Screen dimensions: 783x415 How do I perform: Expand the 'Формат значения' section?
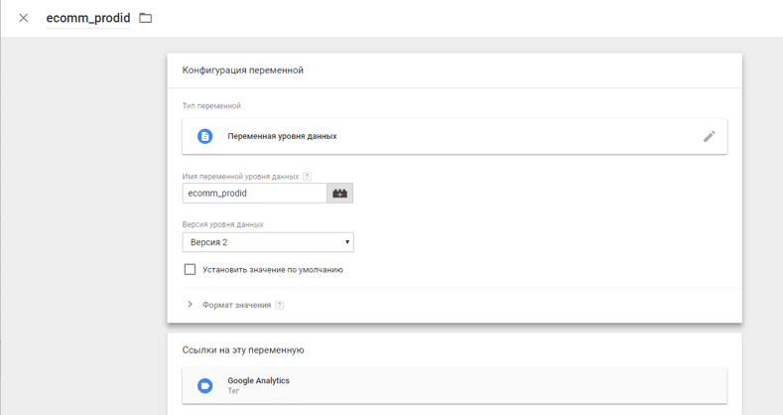[x=190, y=305]
